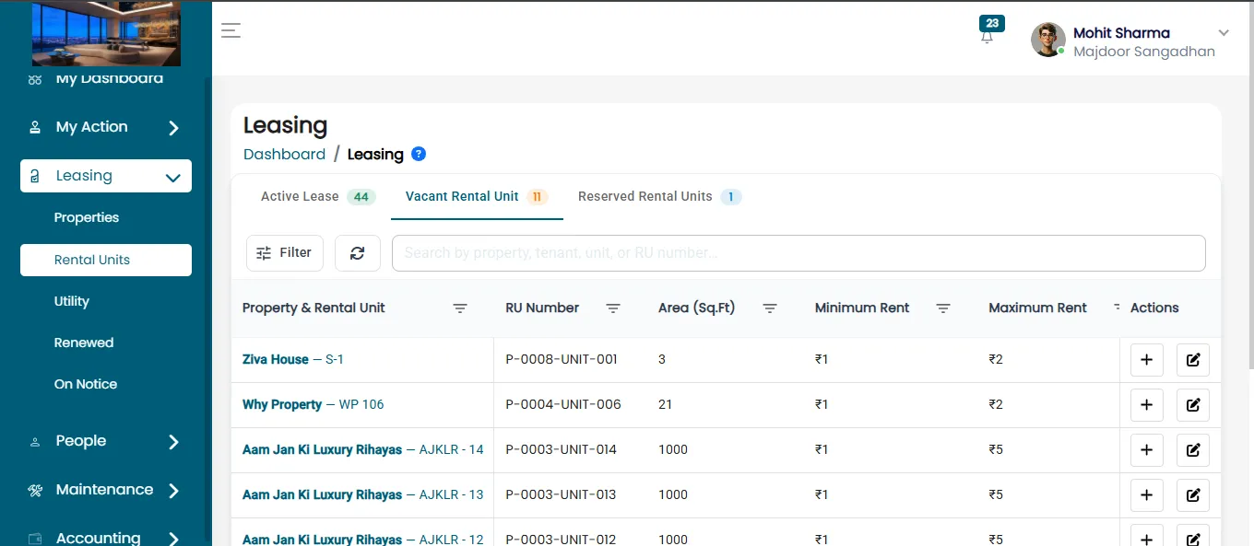Open filter icon on Property & Rental Unit column
Screen dimensions: 1254x546
[460, 308]
